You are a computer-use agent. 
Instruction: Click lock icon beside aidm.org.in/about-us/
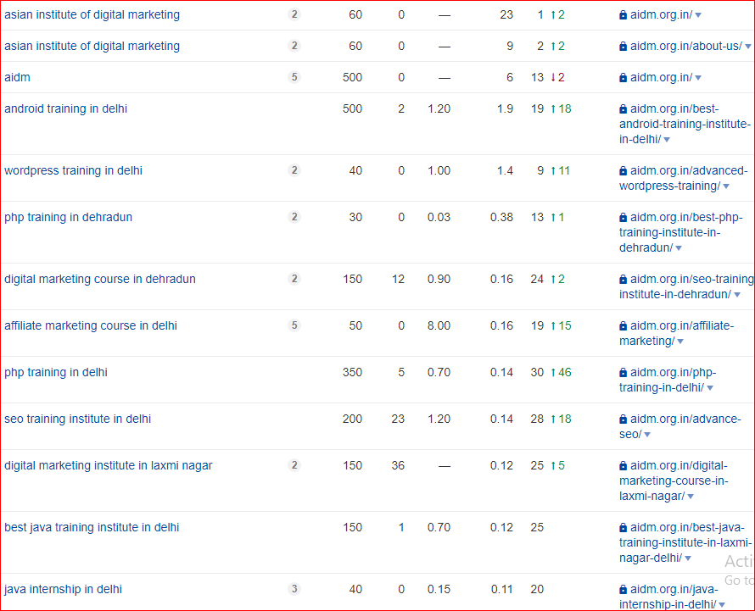[x=623, y=47]
